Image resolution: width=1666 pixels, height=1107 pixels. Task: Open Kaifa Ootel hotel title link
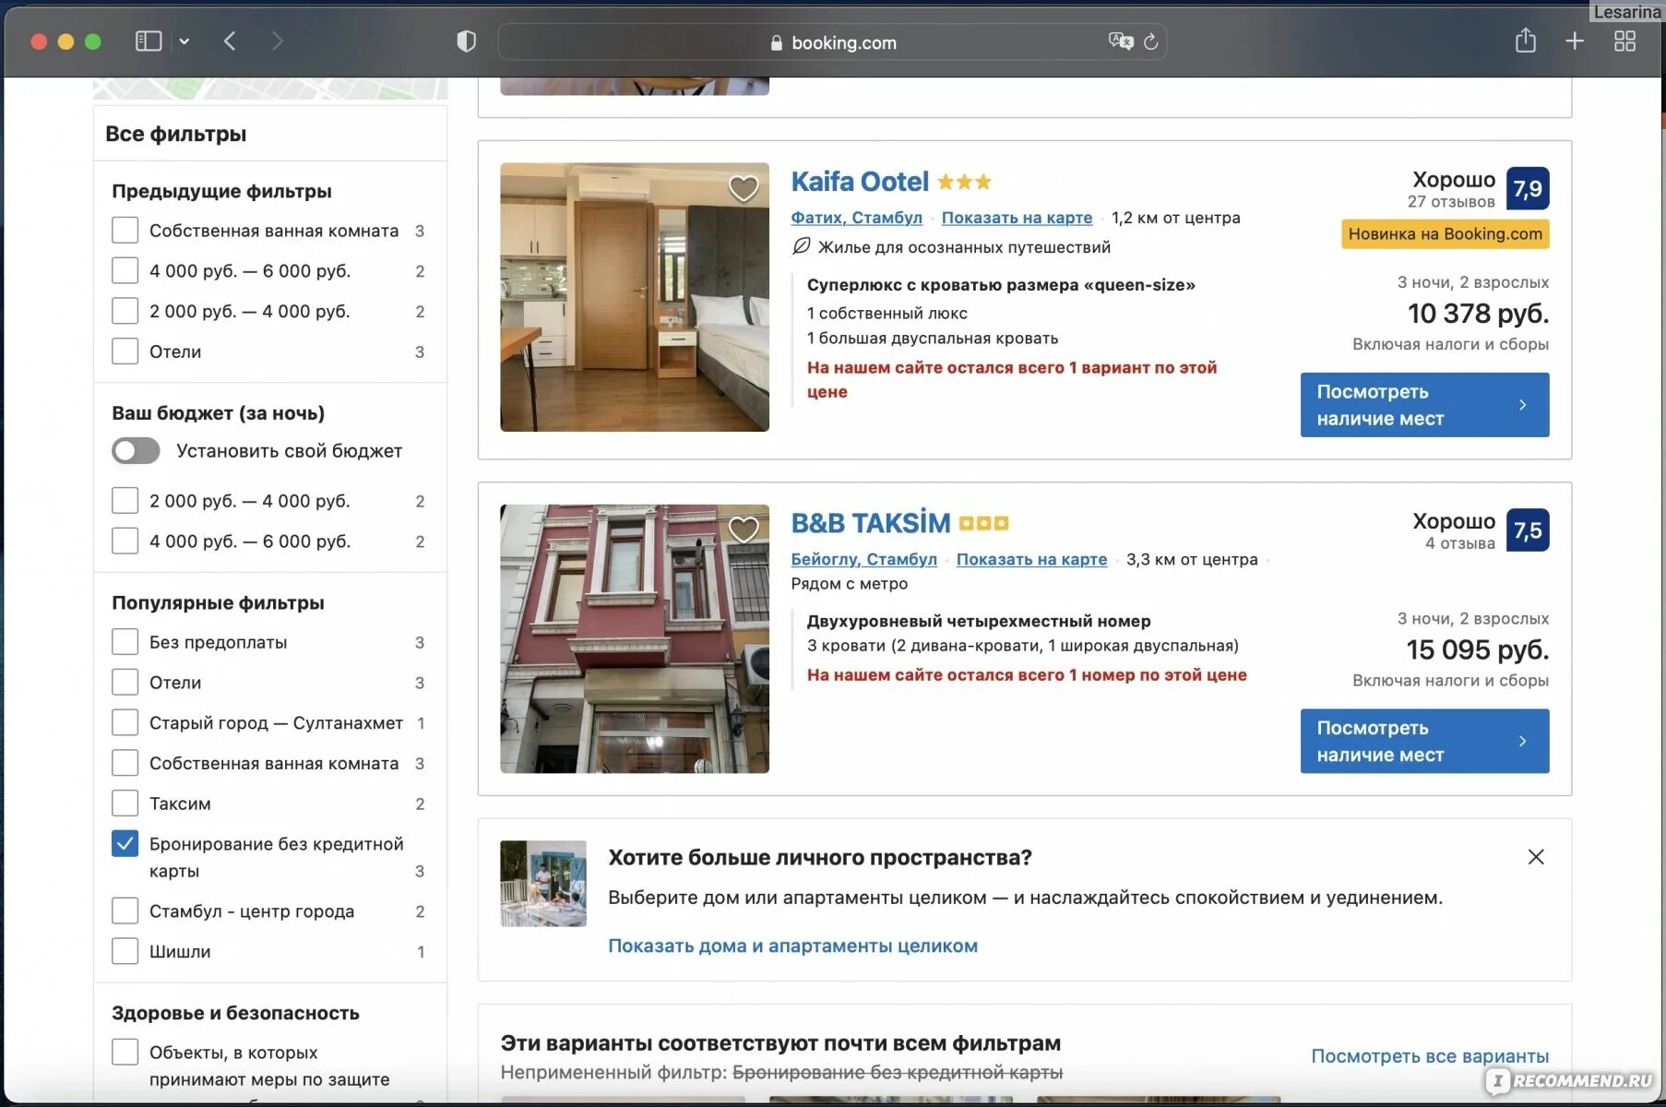[x=860, y=182]
